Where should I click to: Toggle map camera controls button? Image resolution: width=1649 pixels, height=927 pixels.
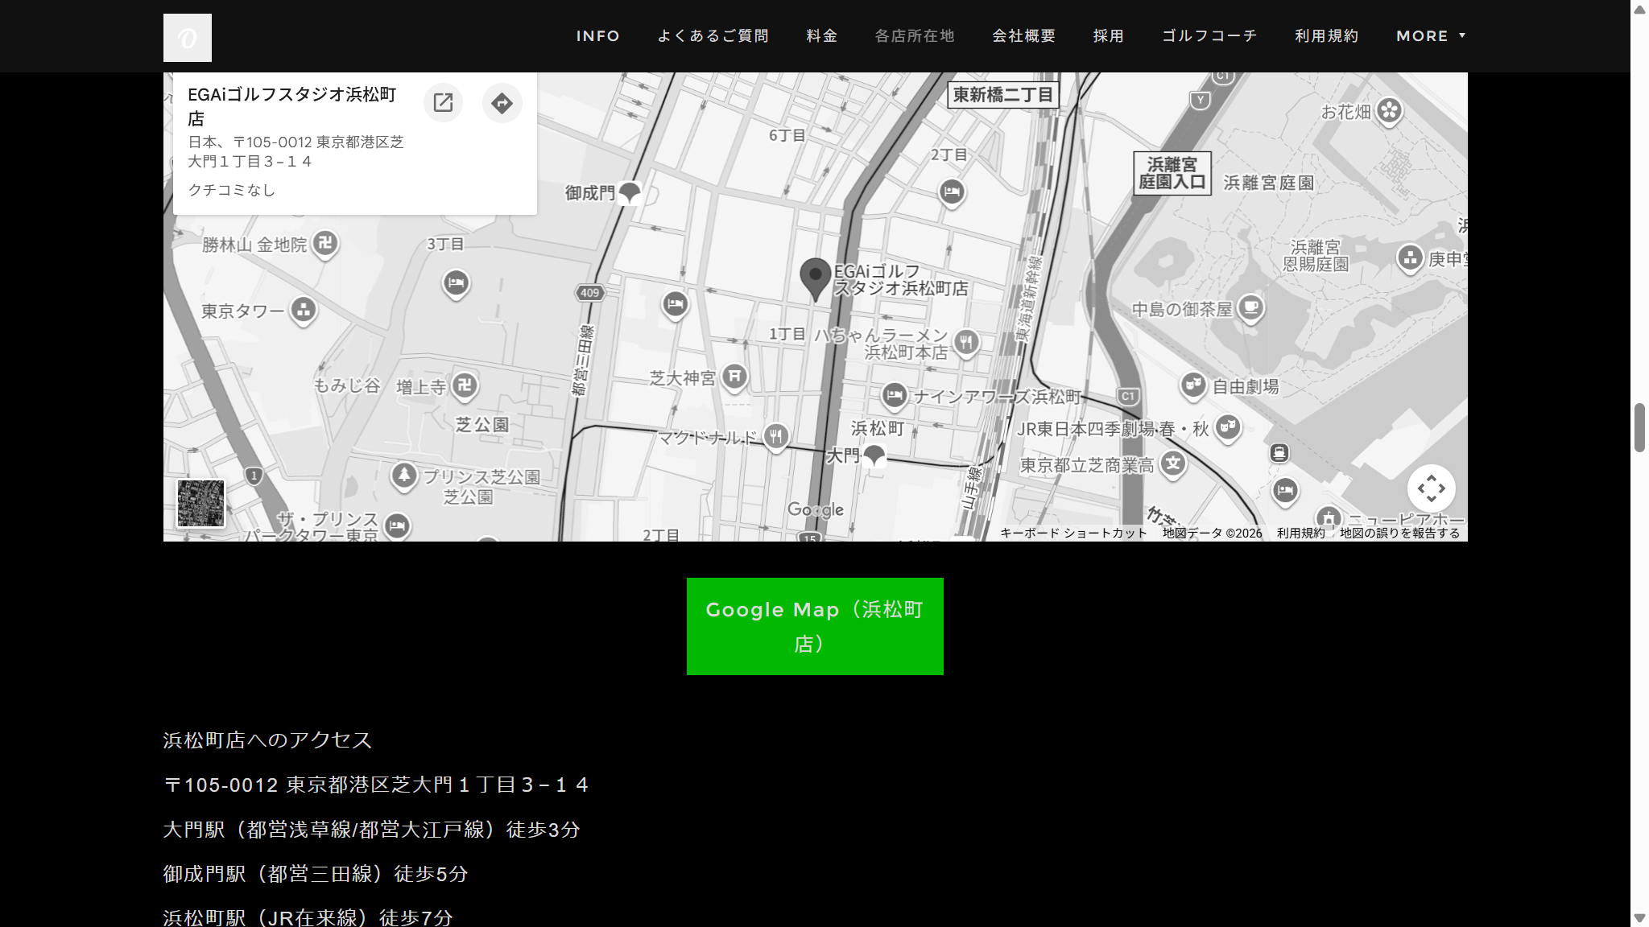click(x=1431, y=488)
